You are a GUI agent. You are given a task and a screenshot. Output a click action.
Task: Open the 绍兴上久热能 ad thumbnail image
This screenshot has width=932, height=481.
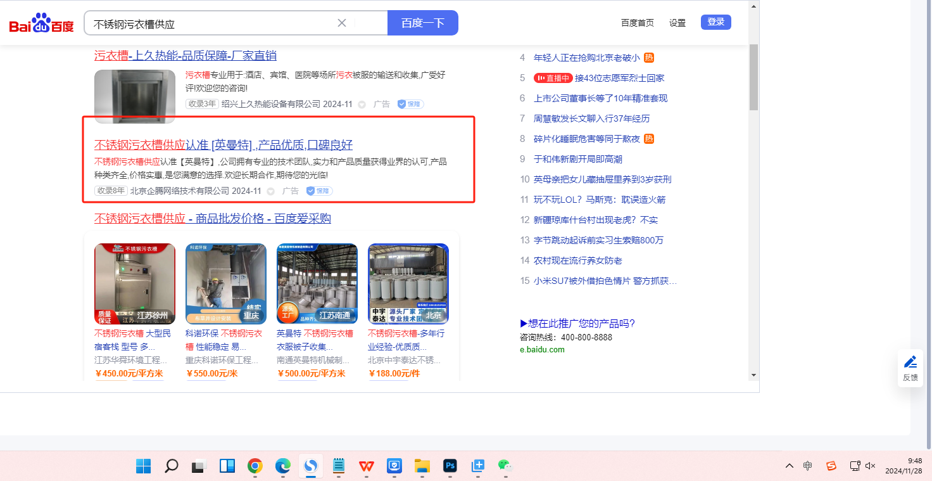[x=135, y=96]
